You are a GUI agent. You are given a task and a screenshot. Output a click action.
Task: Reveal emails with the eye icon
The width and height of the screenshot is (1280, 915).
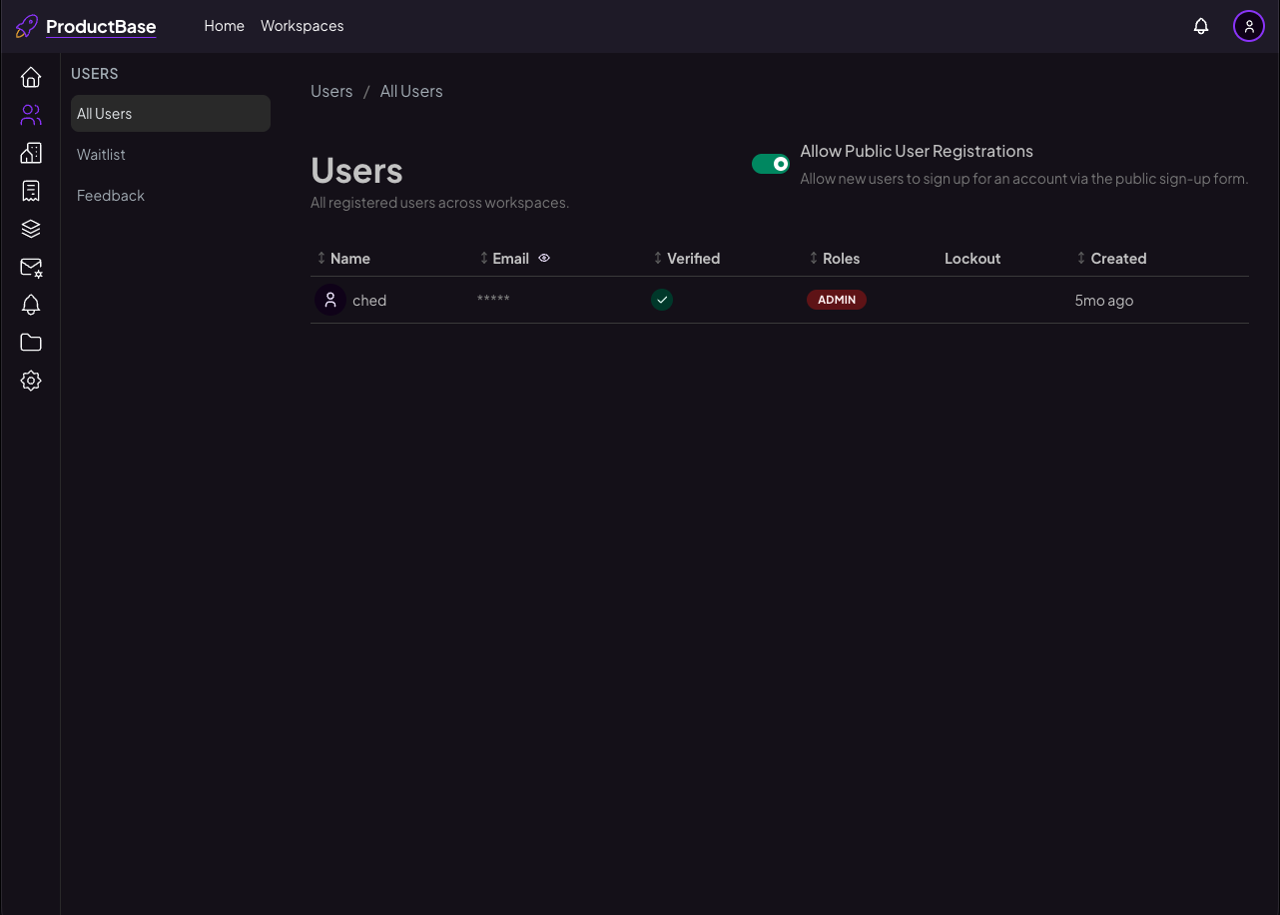(x=544, y=258)
